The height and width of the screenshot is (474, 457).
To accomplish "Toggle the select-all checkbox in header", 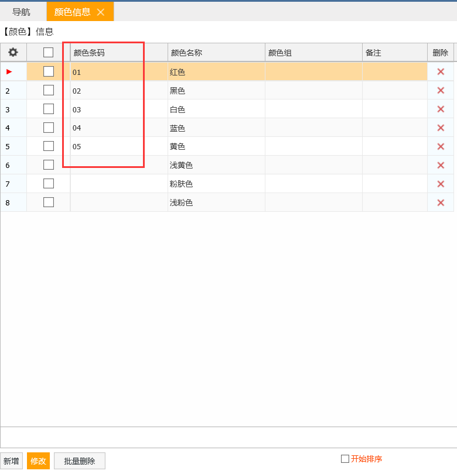I will (49, 53).
